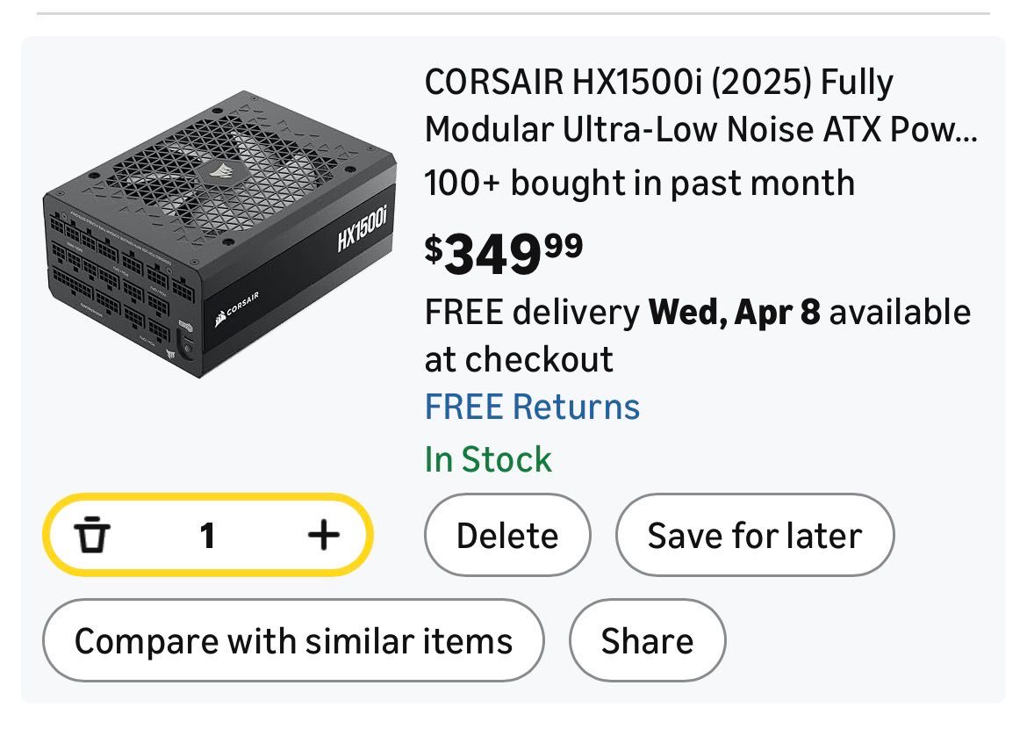Click the FREE Returns link
Image resolution: width=1027 pixels, height=736 pixels.
pos(532,408)
